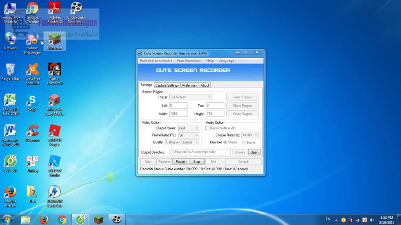Viewport: 401px width, 225px height.
Task: Switch to About tab
Action: 205,86
